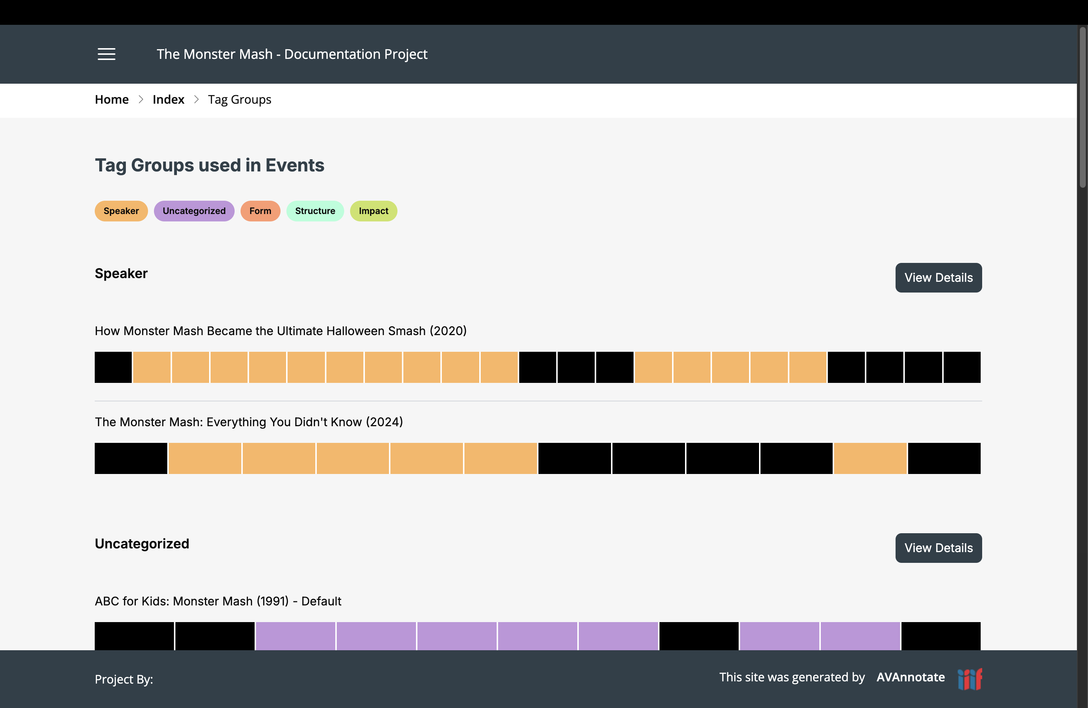Click first orange segment of 2020 timeline

click(x=152, y=367)
